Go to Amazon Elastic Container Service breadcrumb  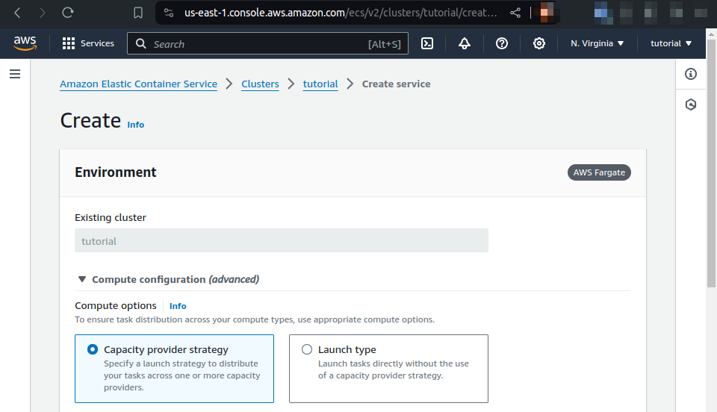[x=139, y=84]
